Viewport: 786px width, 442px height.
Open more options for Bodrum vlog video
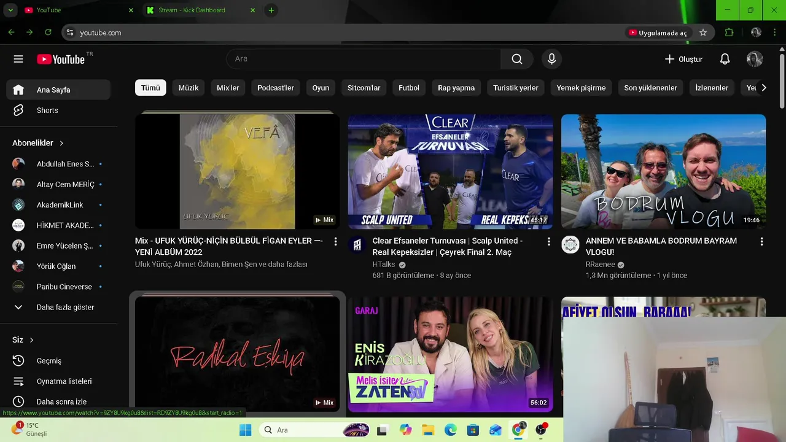tap(761, 242)
